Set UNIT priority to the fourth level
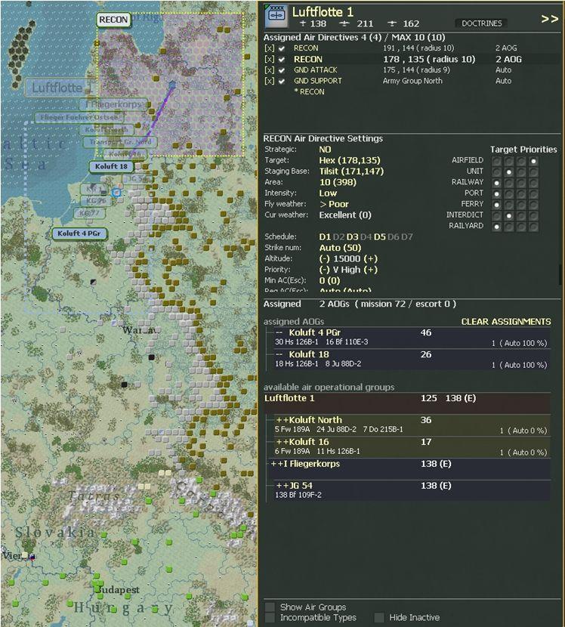Image resolution: width=565 pixels, height=627 pixels. tap(533, 172)
